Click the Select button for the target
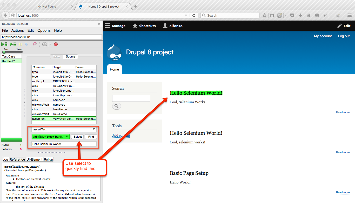 pos(78,137)
